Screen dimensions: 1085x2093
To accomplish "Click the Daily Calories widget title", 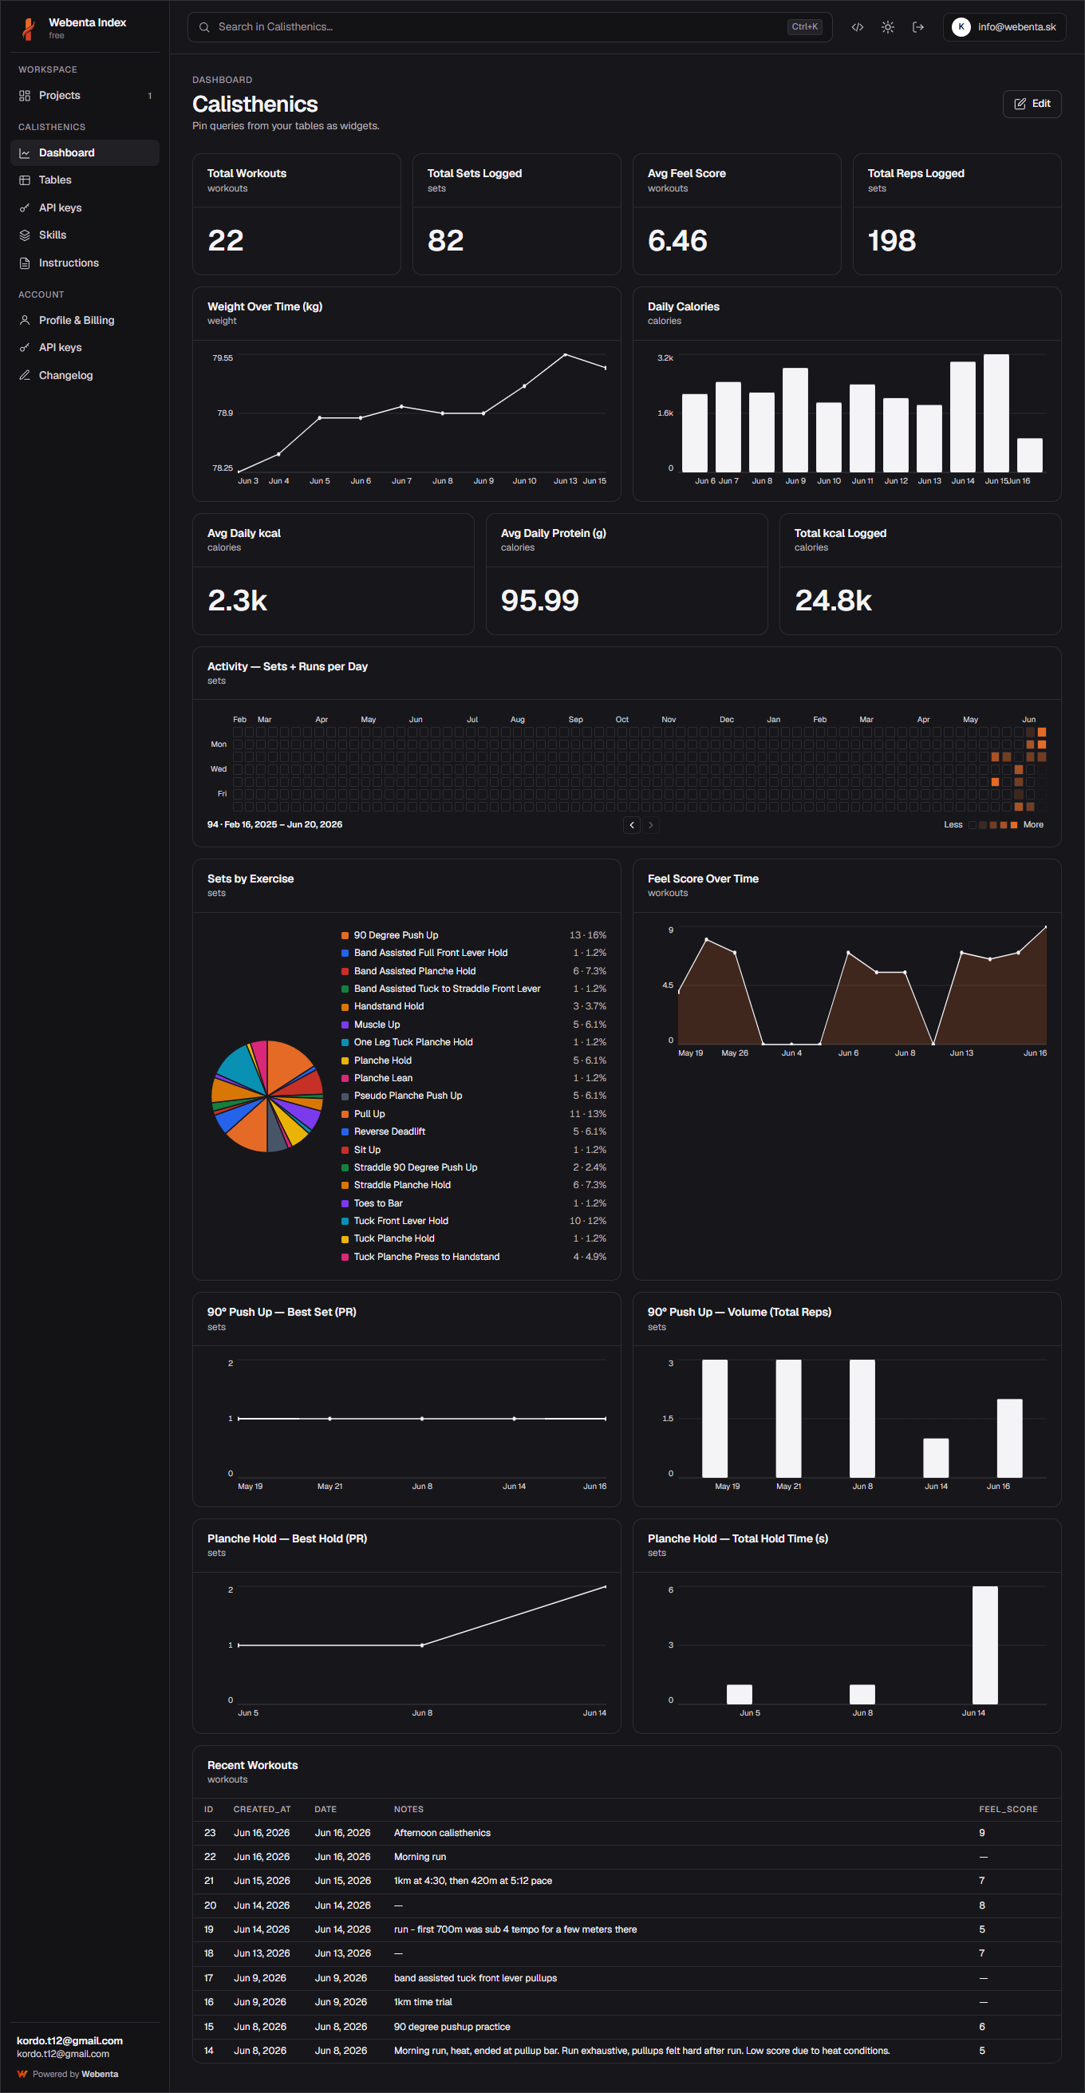I will pyautogui.click(x=684, y=306).
